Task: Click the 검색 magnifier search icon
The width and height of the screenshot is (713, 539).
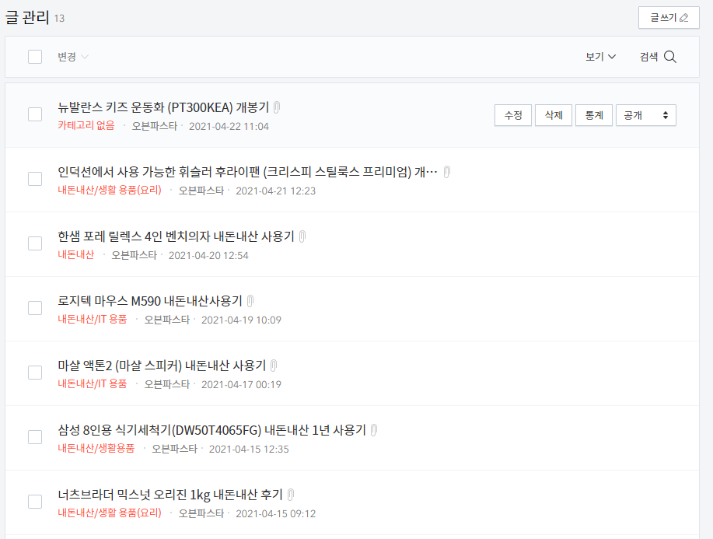Action: [669, 57]
